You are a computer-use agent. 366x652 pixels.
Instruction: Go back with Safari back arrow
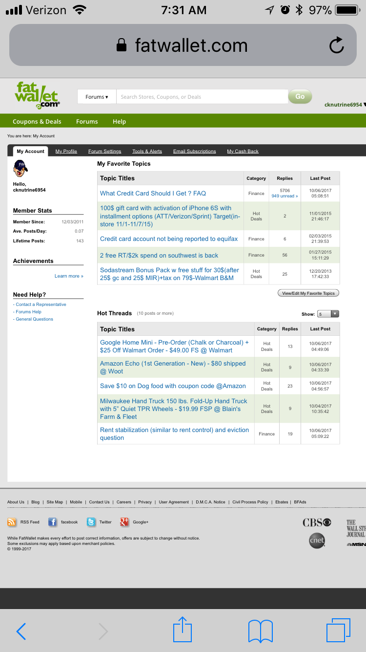pos(21,631)
